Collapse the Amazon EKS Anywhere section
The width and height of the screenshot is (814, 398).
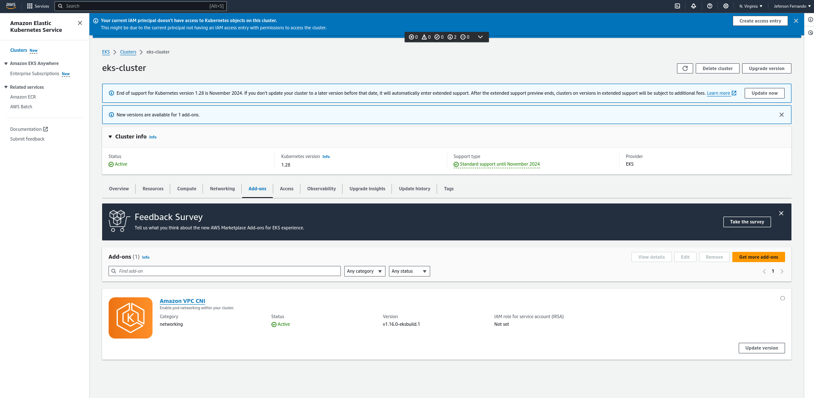[x=6, y=64]
